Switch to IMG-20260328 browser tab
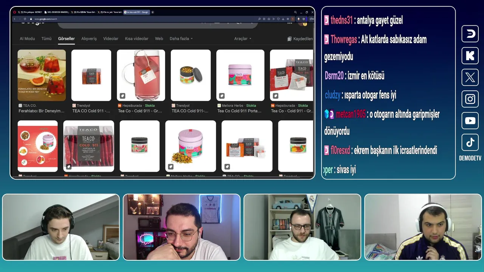The image size is (484, 272). click(57, 12)
